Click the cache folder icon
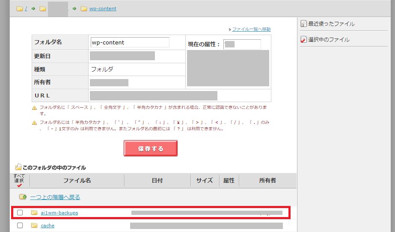This screenshot has width=395, height=232. click(34, 226)
